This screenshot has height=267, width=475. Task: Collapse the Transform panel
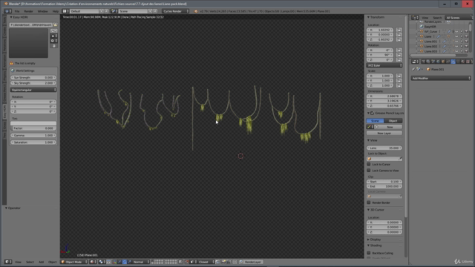368,17
